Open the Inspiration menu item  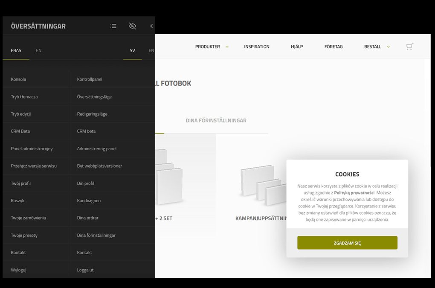256,47
